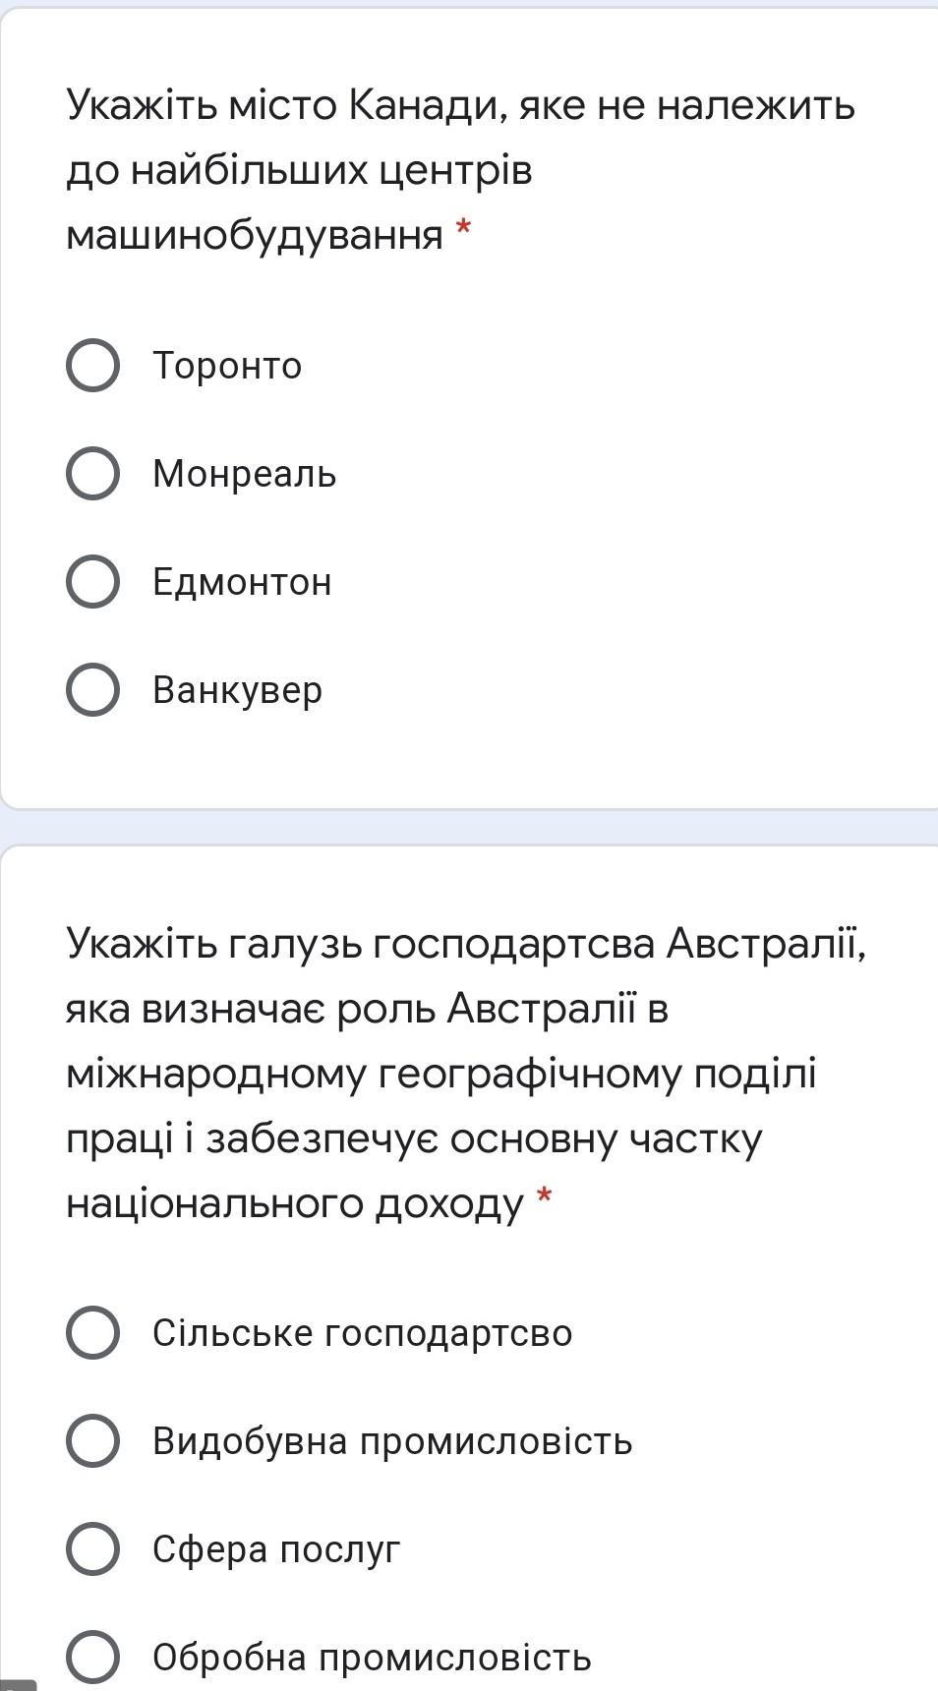The width and height of the screenshot is (938, 1691).
Task: Click the Монреаль answer label text
Action: [244, 474]
